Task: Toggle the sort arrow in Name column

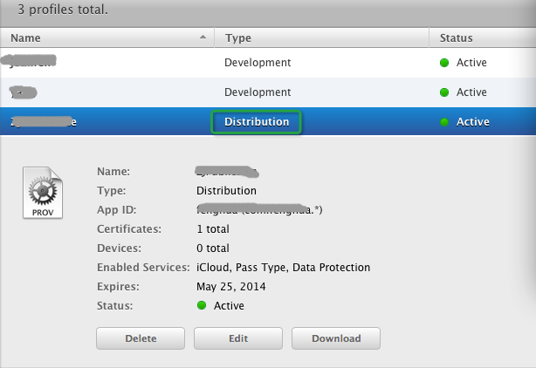Action: (x=203, y=37)
